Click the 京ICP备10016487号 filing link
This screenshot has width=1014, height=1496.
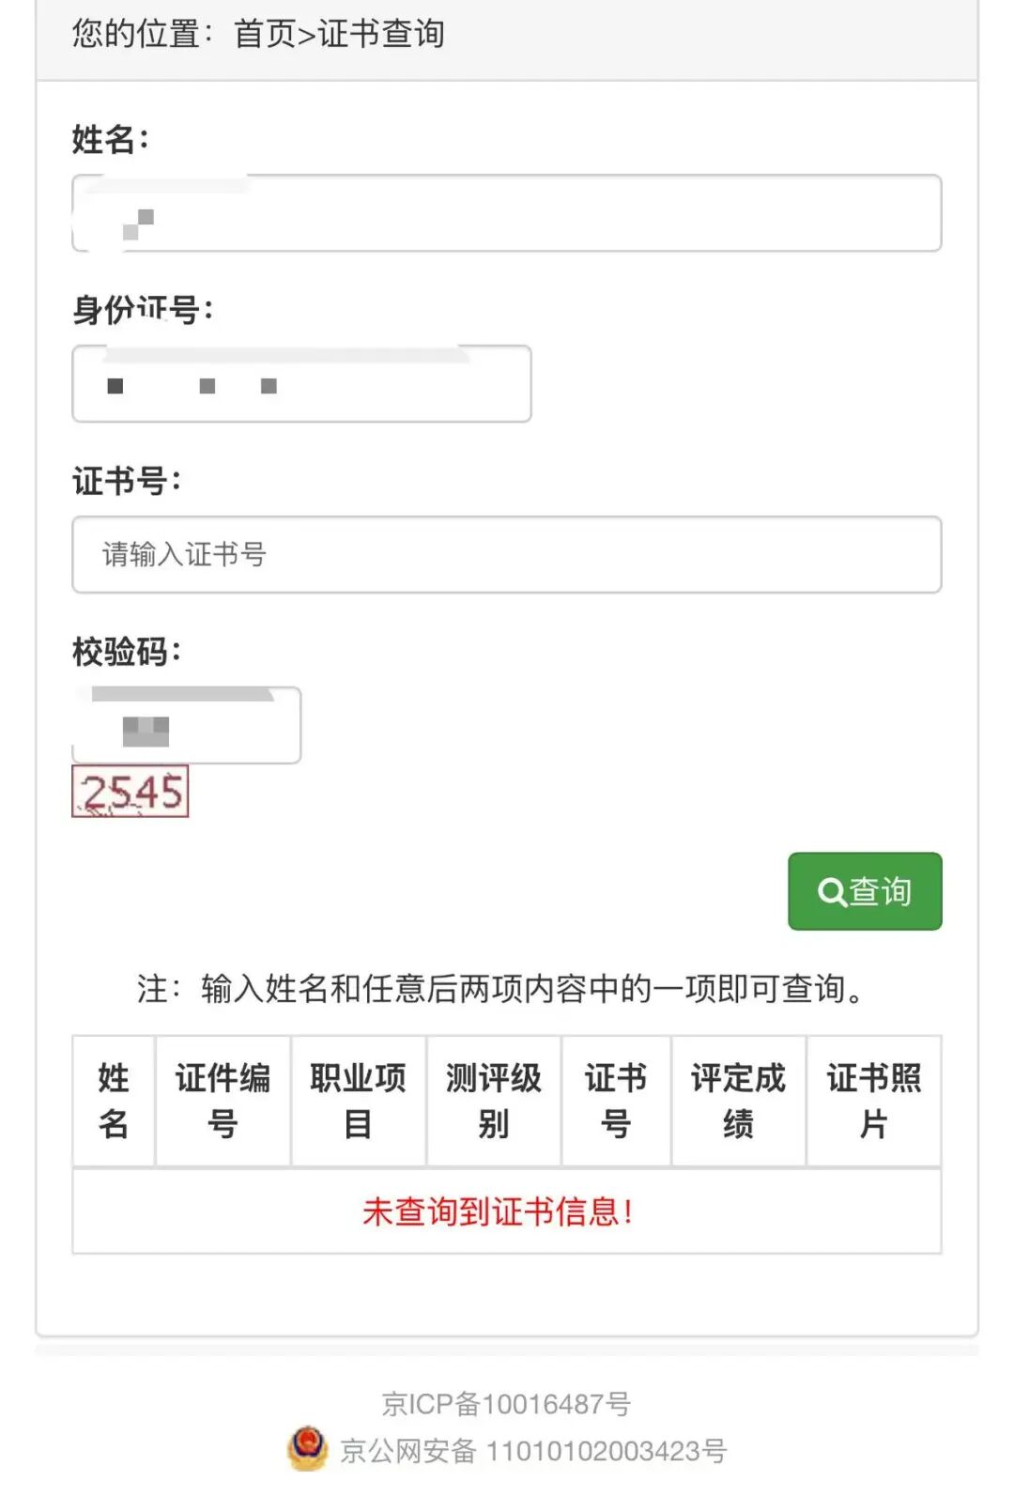click(x=505, y=1404)
